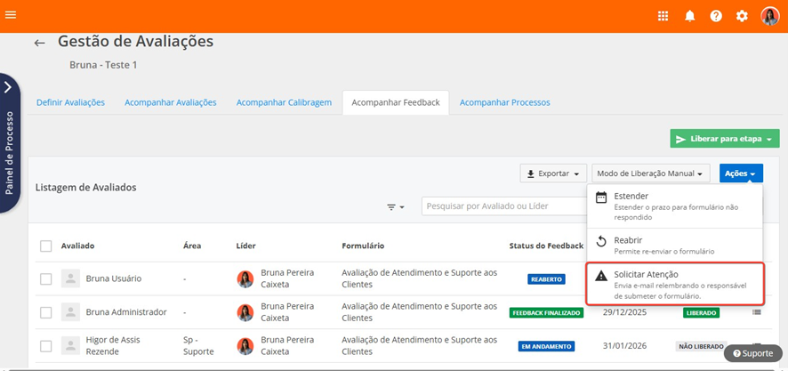Image resolution: width=788 pixels, height=371 pixels.
Task: Click the Bruna Usuário name
Action: point(114,279)
